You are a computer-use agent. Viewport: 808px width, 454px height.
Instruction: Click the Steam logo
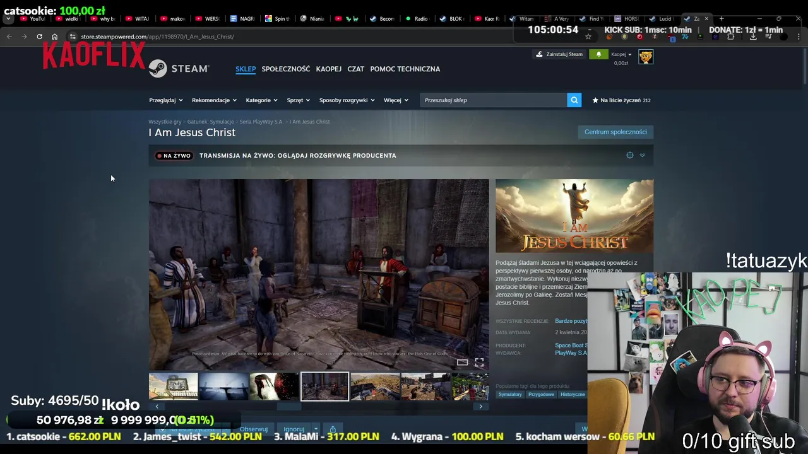pos(179,69)
